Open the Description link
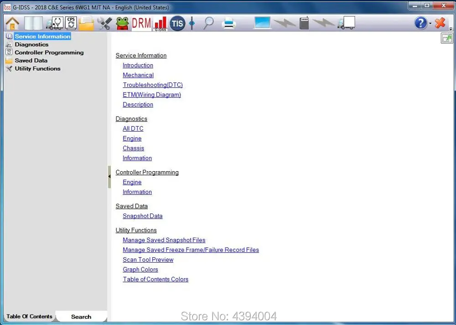456x325 pixels. click(138, 105)
